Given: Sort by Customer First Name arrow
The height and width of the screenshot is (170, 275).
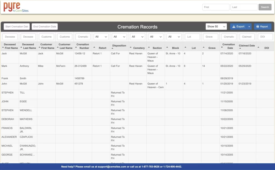Looking at the screenshot, I should (x=39, y=48).
